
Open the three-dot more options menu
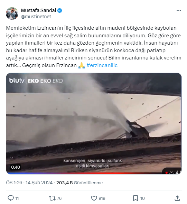[179, 10]
